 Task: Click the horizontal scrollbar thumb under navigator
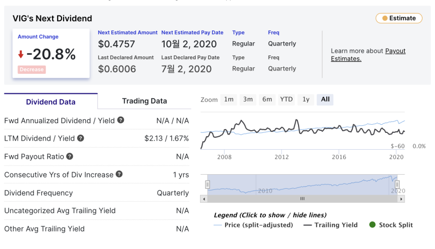tap(302, 199)
